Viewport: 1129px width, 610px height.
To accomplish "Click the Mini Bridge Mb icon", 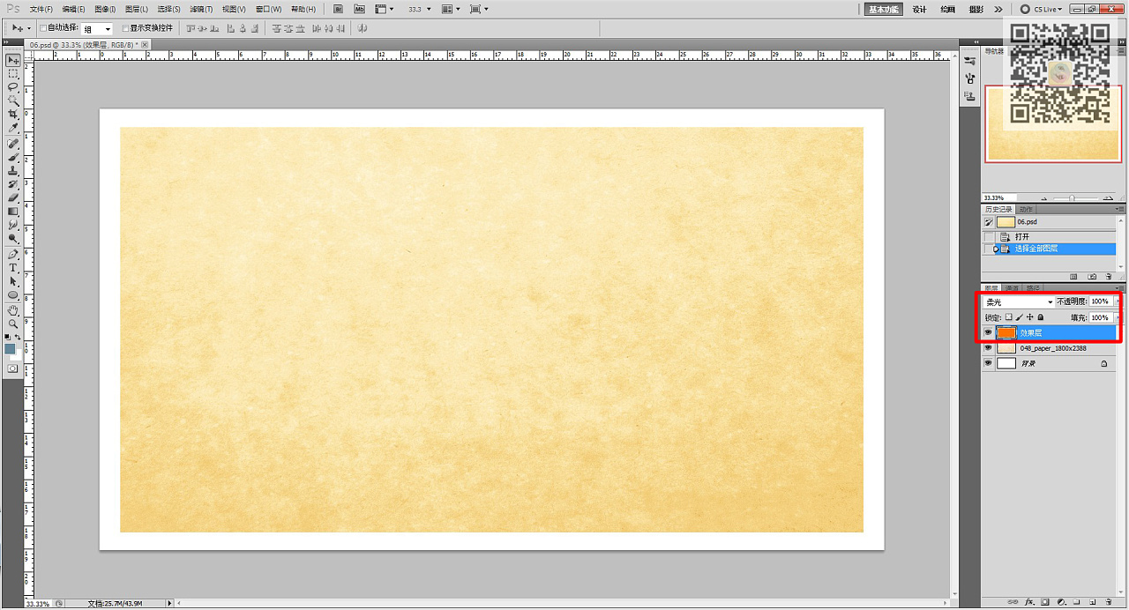I will point(359,9).
